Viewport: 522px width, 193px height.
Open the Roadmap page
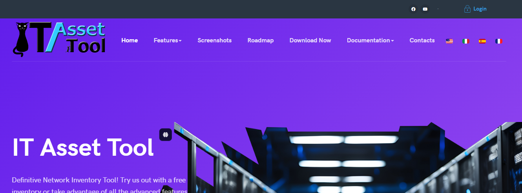[x=261, y=40]
